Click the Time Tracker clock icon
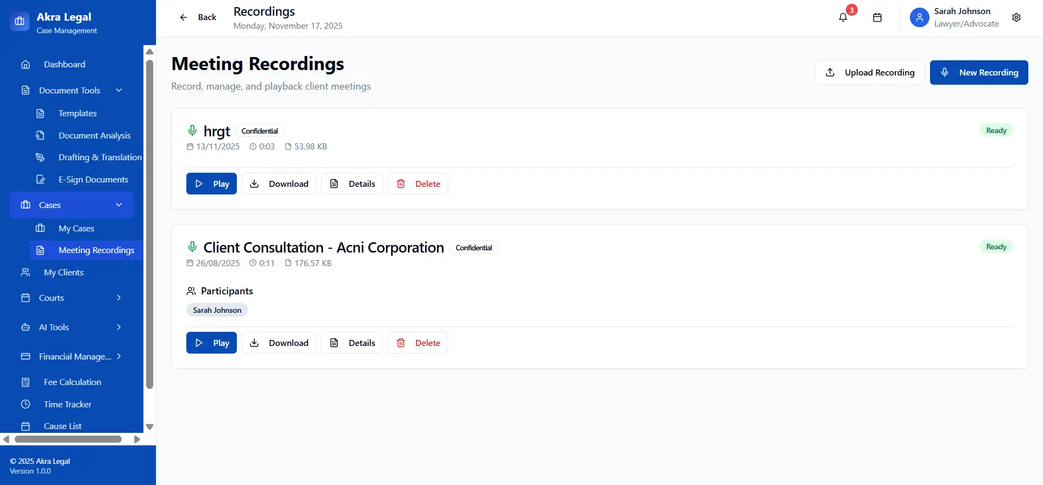Viewport: 1043px width, 485px height. click(x=26, y=404)
